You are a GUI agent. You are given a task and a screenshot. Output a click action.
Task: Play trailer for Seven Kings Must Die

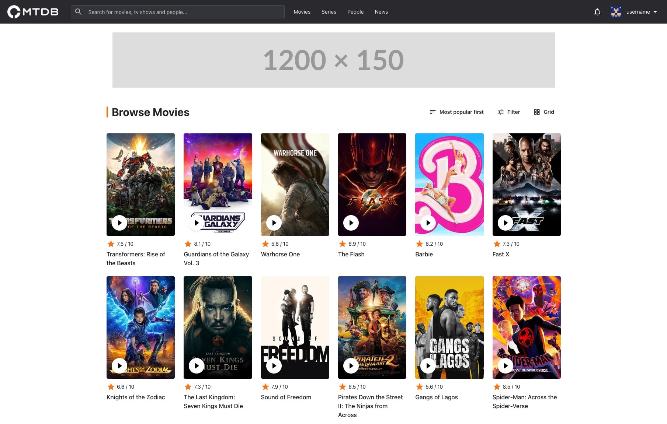[197, 366]
